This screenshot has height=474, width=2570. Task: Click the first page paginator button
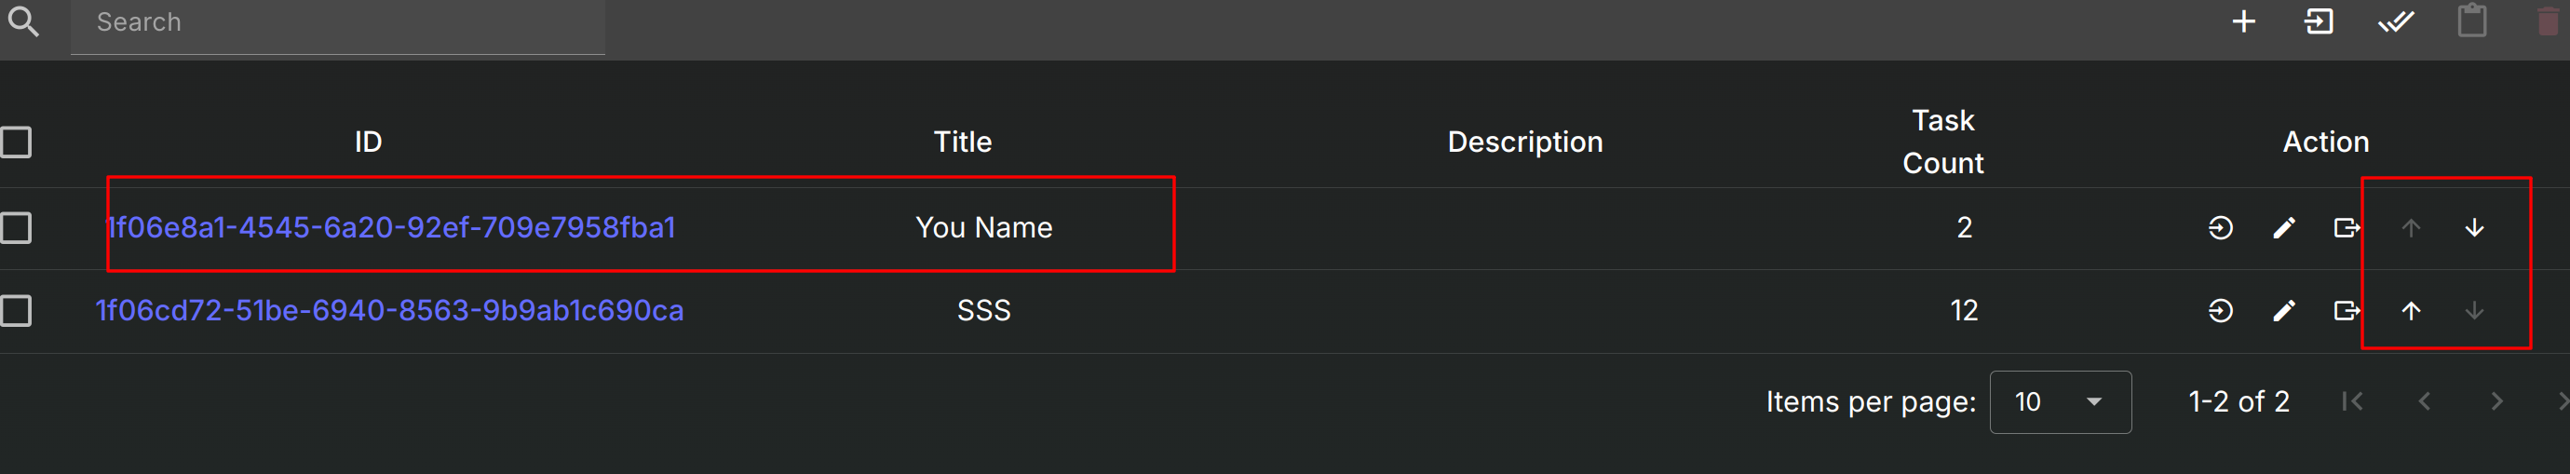pos(2352,402)
